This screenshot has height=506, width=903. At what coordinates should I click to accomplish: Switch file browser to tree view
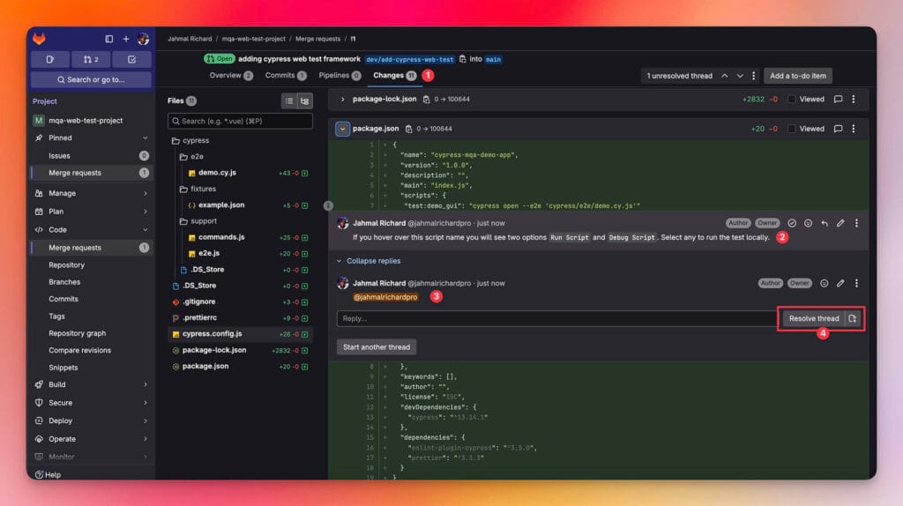304,100
